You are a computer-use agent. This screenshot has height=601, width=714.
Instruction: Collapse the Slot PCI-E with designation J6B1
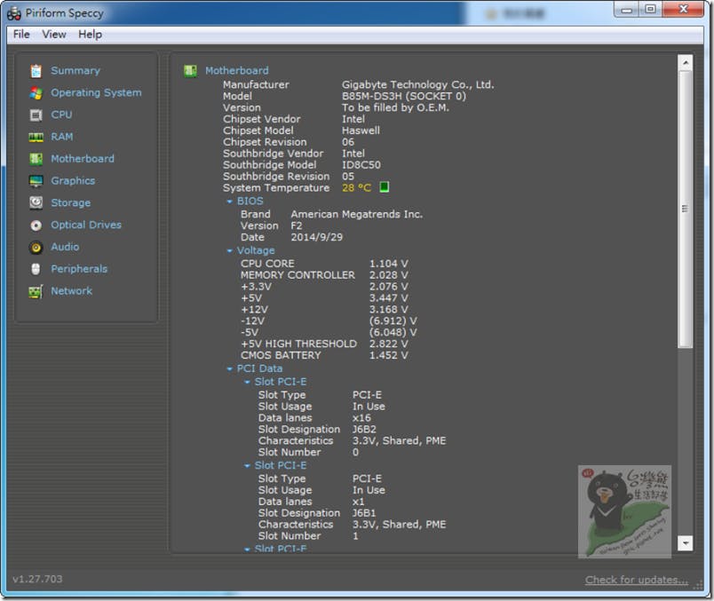coord(247,466)
